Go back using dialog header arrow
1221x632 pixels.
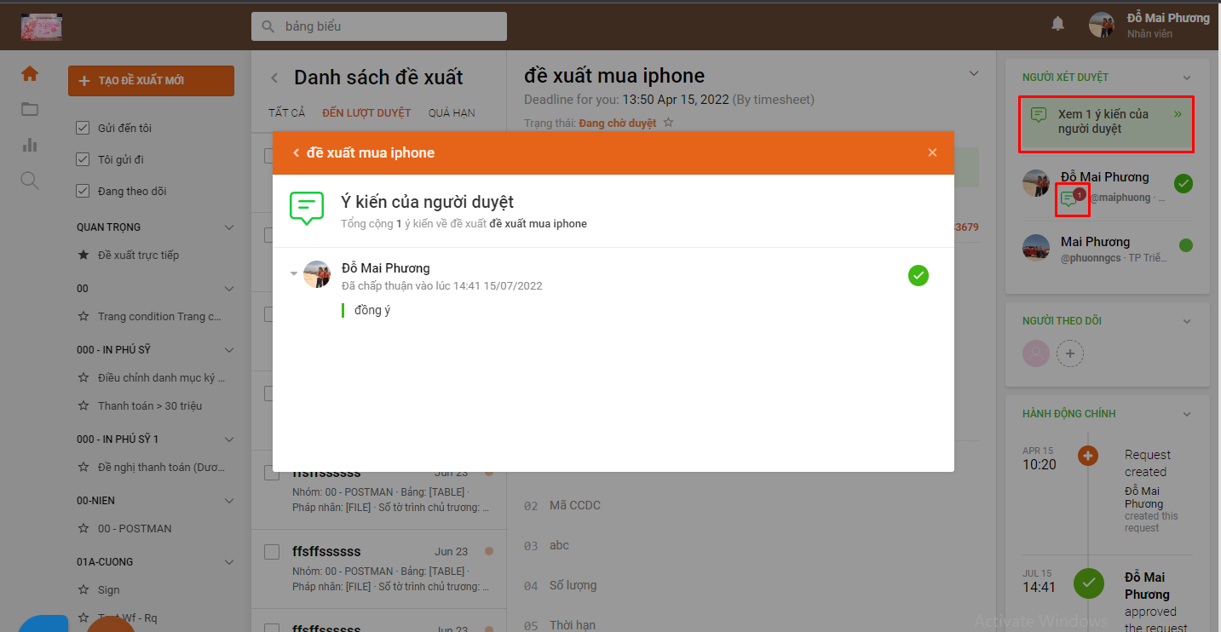coord(296,152)
